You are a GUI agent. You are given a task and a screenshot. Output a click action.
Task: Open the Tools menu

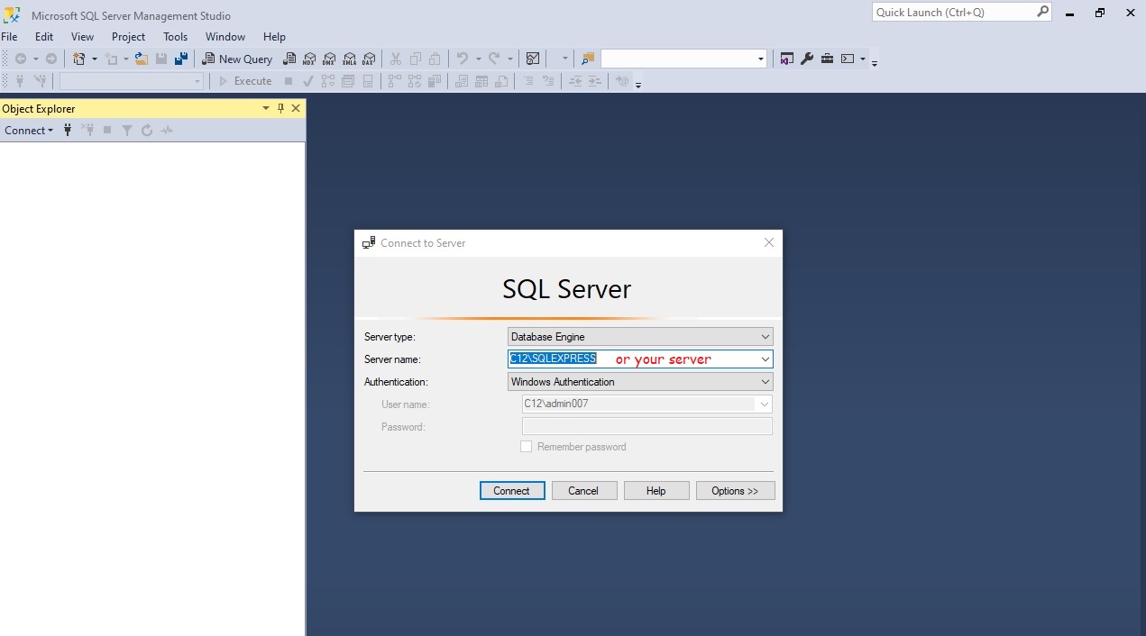pyautogui.click(x=176, y=37)
